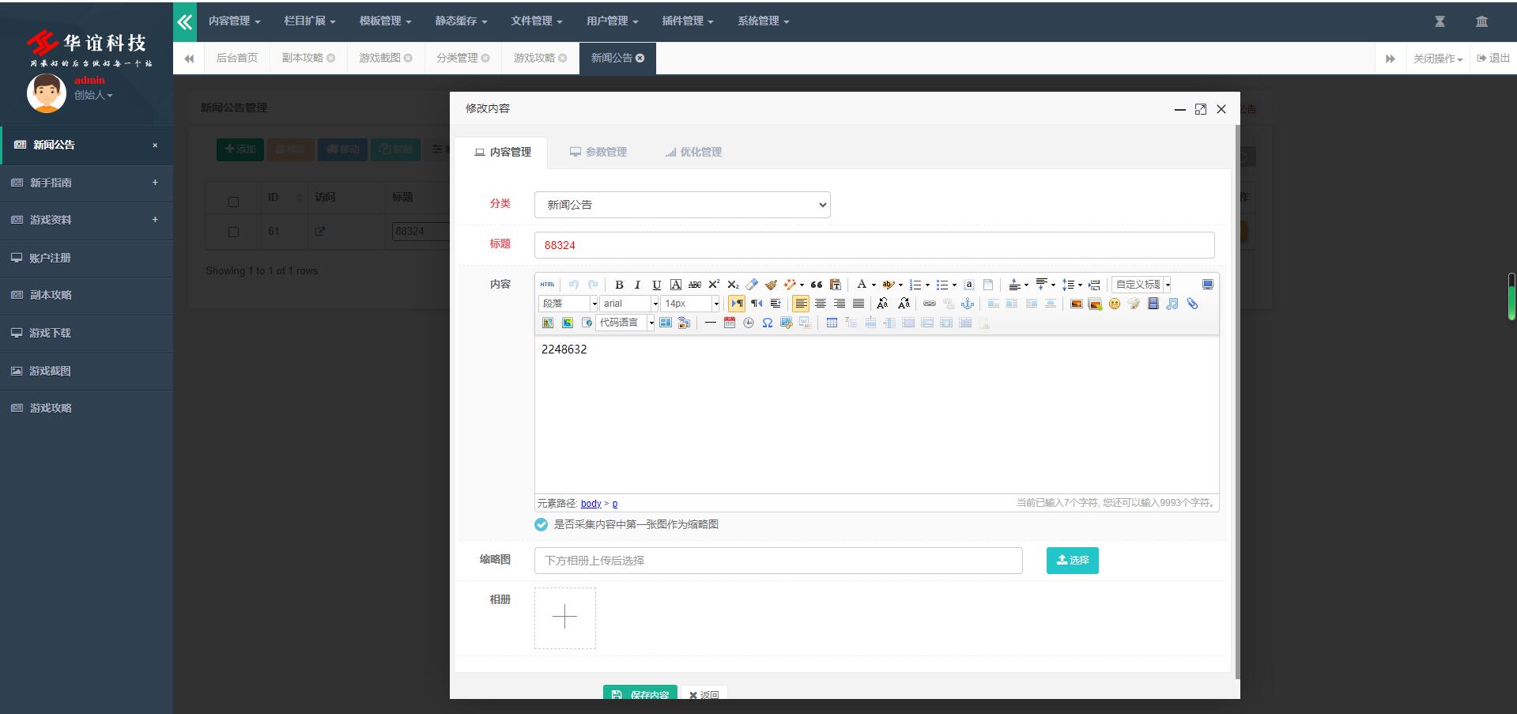The image size is (1517, 714).
Task: Click the 退出 logout link
Action: (x=1493, y=58)
